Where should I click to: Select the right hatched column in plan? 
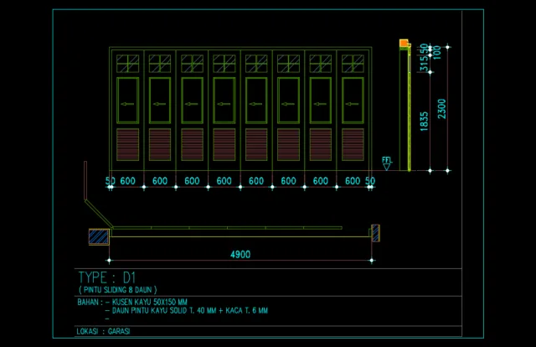(375, 233)
